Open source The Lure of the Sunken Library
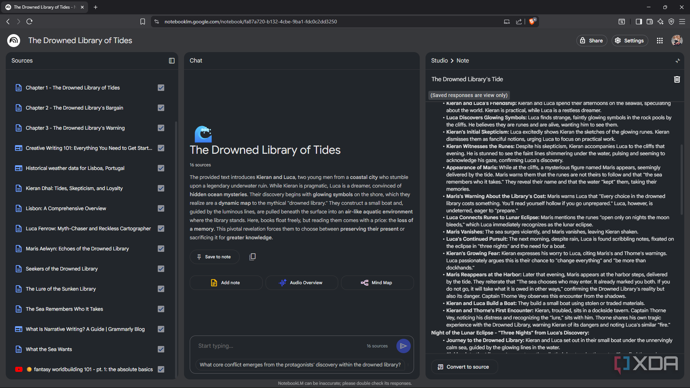 pyautogui.click(x=61, y=289)
